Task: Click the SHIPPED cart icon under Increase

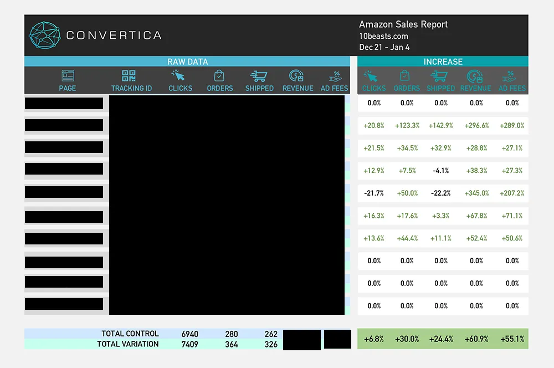Action: (439, 76)
